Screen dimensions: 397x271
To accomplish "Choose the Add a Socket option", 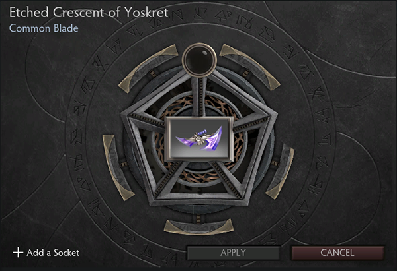I will 46,253.
